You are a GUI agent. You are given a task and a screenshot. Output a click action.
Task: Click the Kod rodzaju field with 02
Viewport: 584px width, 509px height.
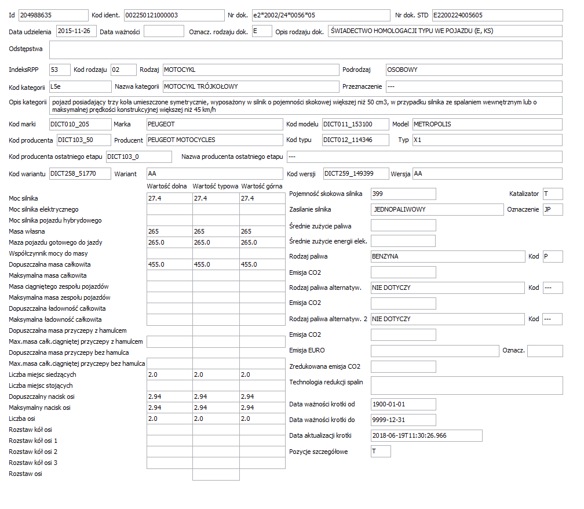click(123, 70)
